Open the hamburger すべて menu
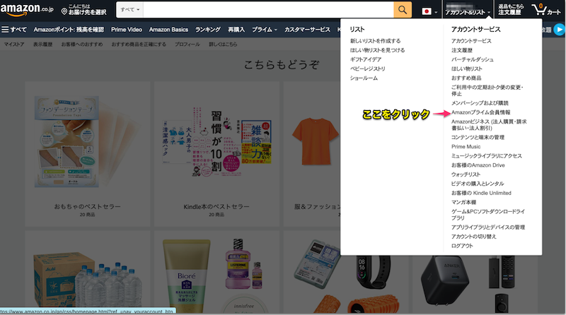Image resolution: width=566 pixels, height=315 pixels. click(14, 30)
